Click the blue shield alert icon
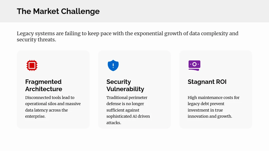 [x=113, y=65]
